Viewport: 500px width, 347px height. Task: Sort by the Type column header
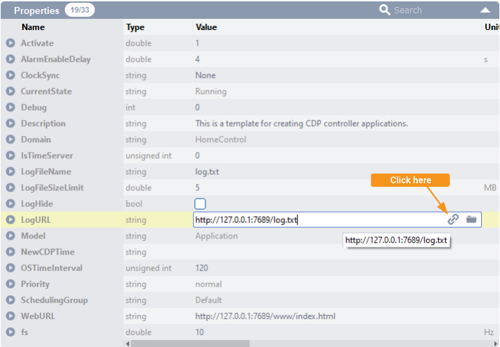[x=135, y=27]
